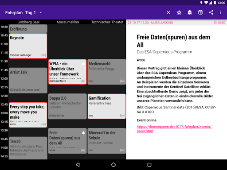Open Minecraft in der Schule session
The height and width of the screenshot is (170, 227).
107,141
